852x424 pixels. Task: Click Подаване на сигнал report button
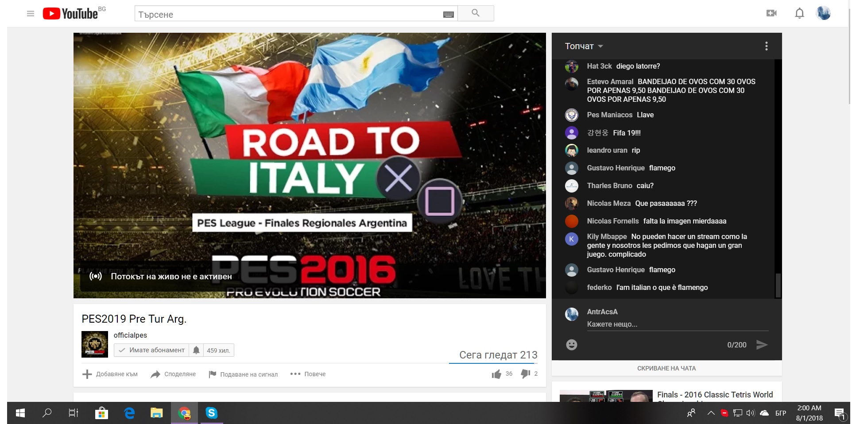tap(243, 374)
